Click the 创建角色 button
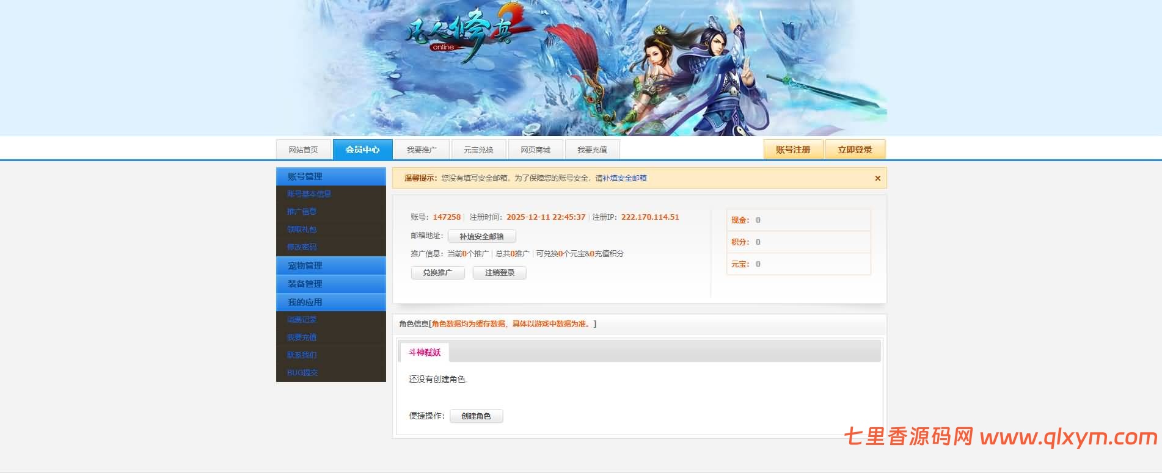This screenshot has height=473, width=1162. tap(476, 416)
